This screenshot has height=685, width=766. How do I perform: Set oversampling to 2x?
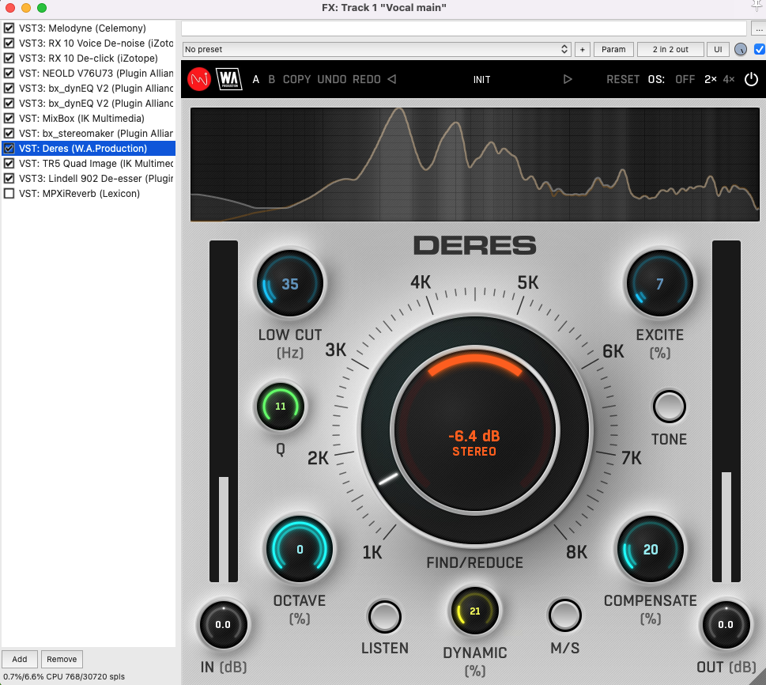[711, 79]
